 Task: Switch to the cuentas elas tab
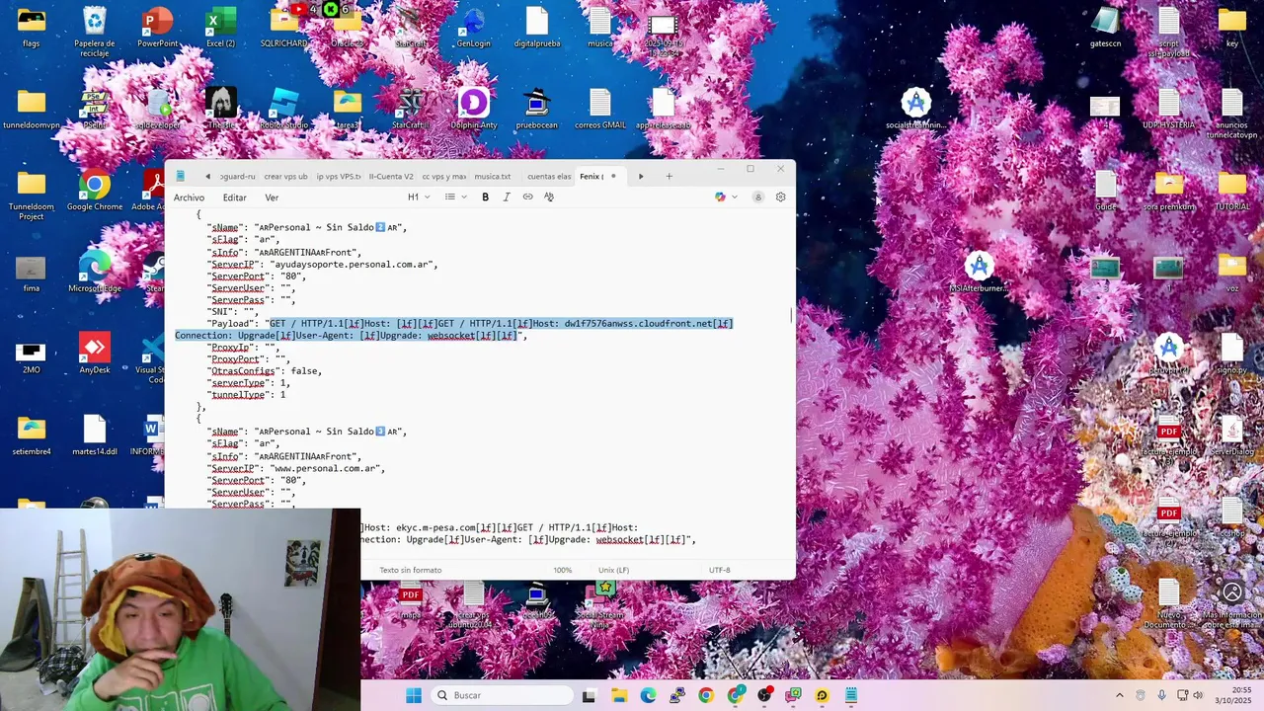pos(549,177)
